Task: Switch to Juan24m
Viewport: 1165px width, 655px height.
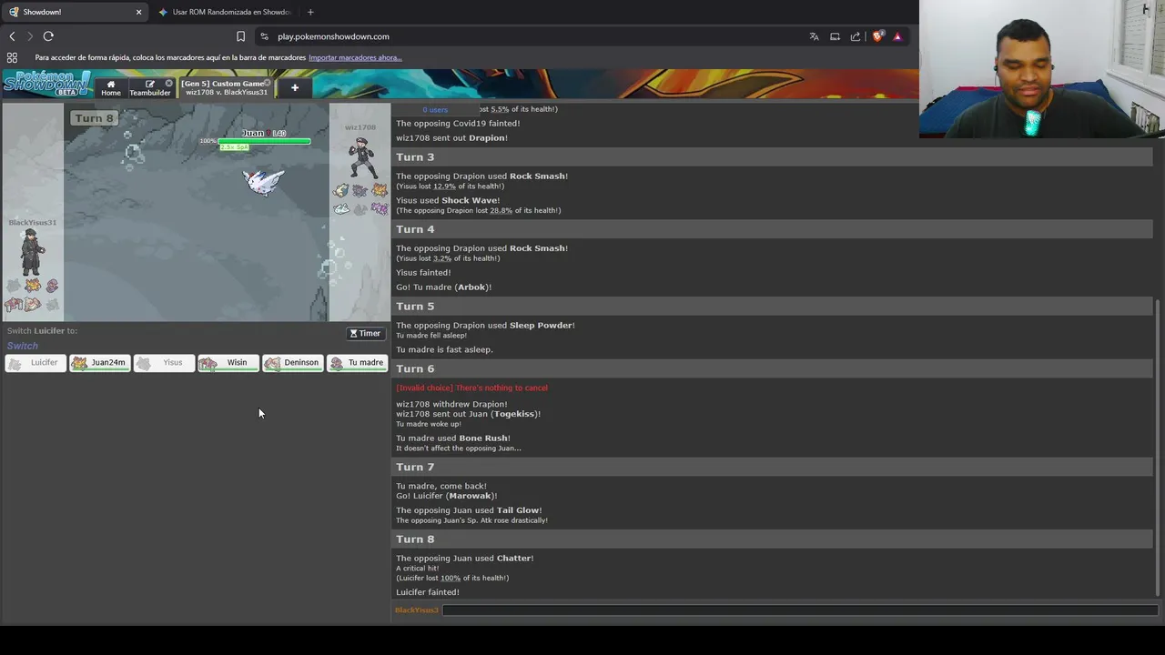Action: click(99, 363)
